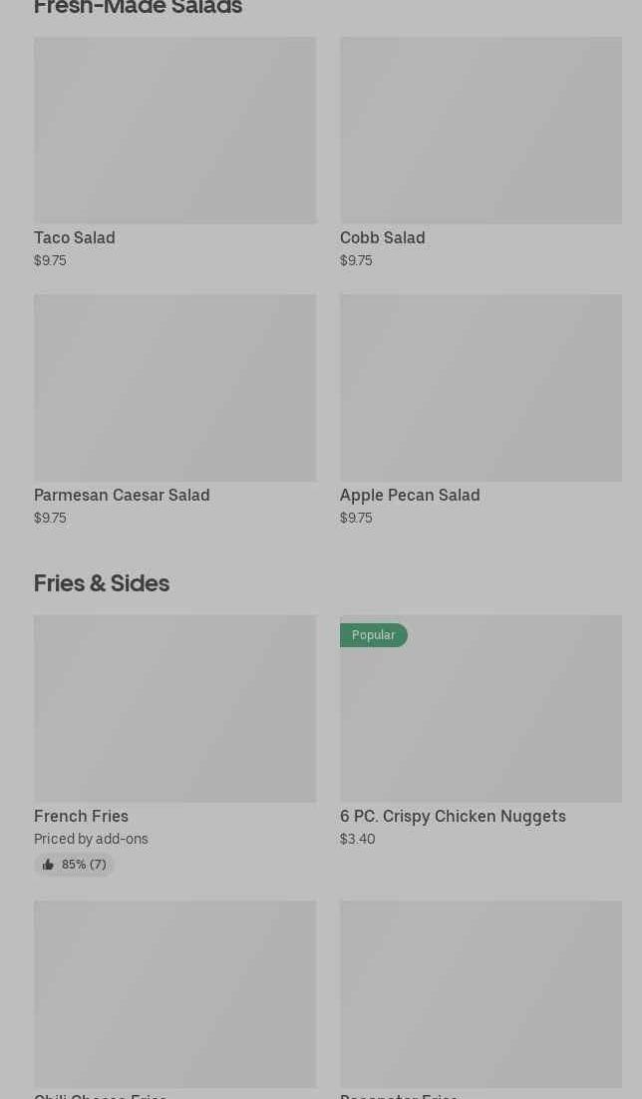Open the Chili Cheese Fries image
This screenshot has height=1099, width=642.
click(x=174, y=994)
